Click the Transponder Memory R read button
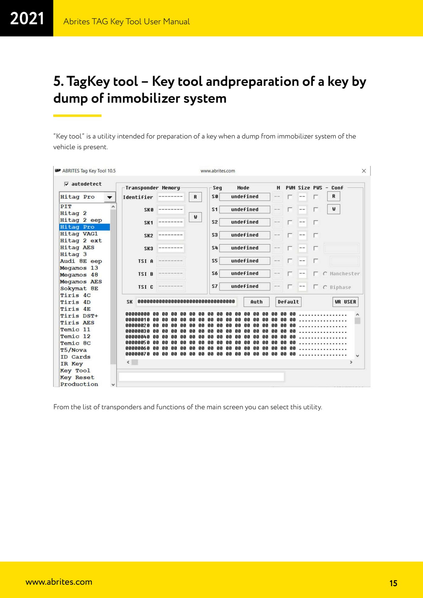Screen dimensions: 423x598 [195, 197]
